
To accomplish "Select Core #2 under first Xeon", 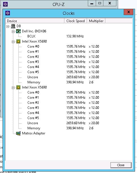I will tap(33, 57).
